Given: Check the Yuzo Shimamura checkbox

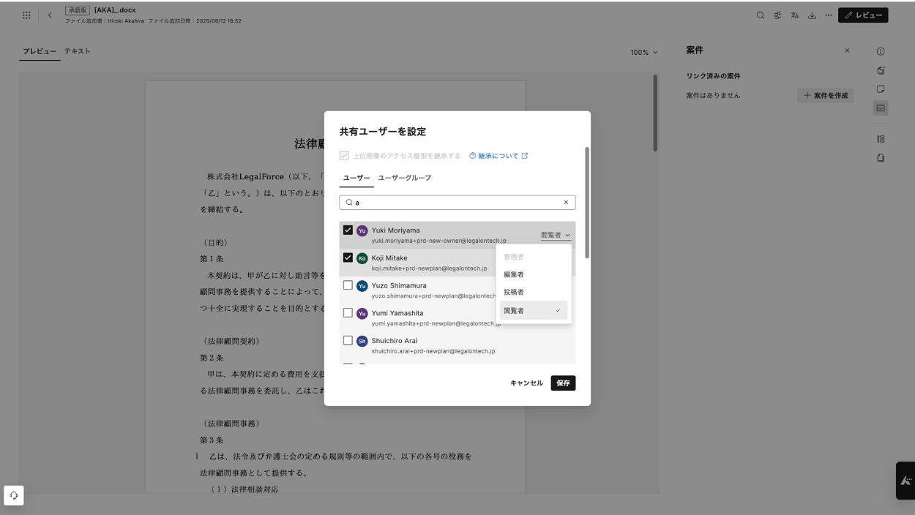Looking at the screenshot, I should click(348, 285).
